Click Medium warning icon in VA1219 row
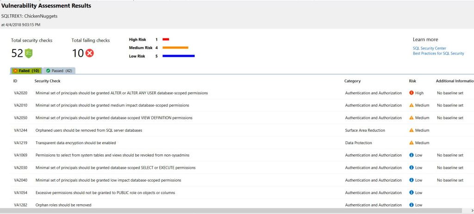474x214 pixels. click(412, 143)
